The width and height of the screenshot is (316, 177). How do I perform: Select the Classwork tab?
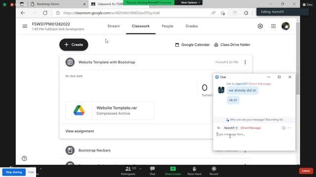pos(141,26)
